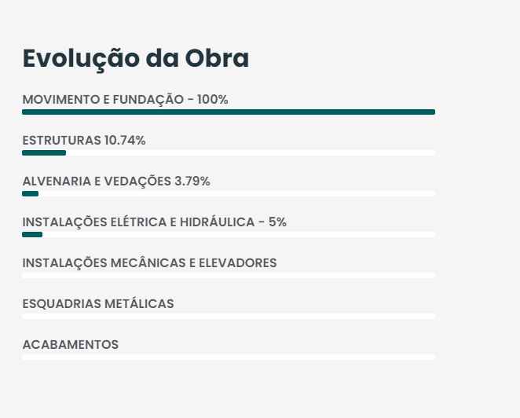The width and height of the screenshot is (520, 418).
Task: Click the word Obra in the title
Action: coord(217,58)
